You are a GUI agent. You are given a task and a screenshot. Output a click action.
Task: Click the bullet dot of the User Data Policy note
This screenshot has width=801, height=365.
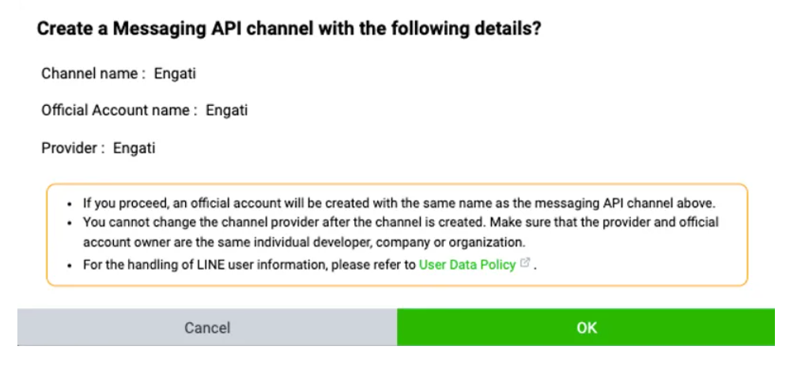[x=72, y=266]
